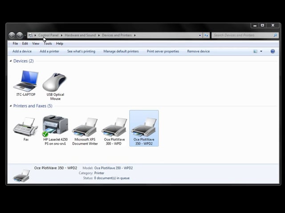Minimize the Devices and Printers window
The height and width of the screenshot is (213, 285).
(x=255, y=26)
